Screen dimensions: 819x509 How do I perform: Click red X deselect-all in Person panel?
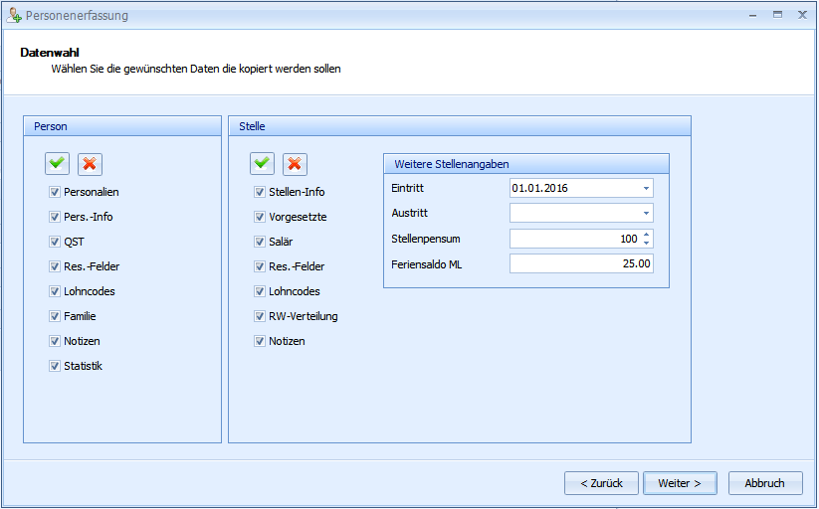click(x=90, y=164)
